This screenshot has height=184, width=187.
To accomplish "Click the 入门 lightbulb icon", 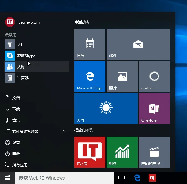I will point(10,44).
